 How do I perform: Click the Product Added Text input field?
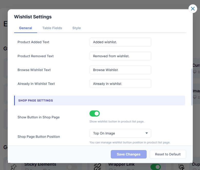120,42
